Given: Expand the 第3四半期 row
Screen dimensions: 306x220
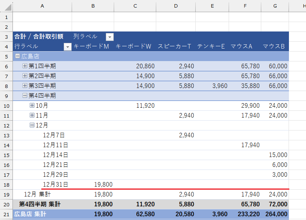Looking at the screenshot, I should click(x=25, y=86).
